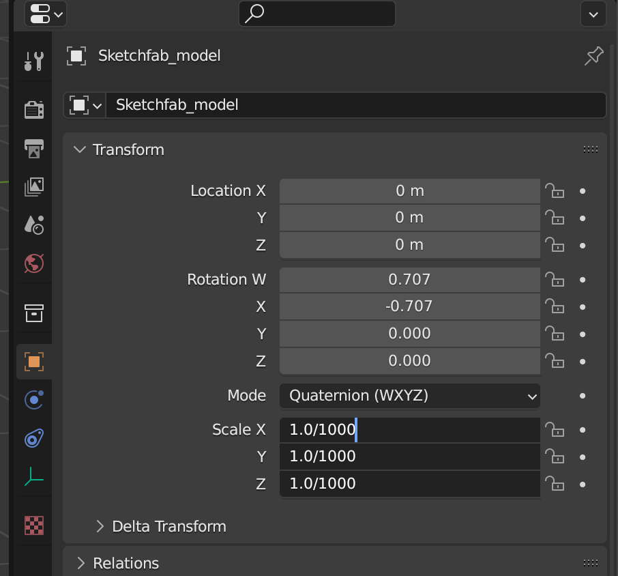Switch to the Collection properties tab

[x=33, y=313]
